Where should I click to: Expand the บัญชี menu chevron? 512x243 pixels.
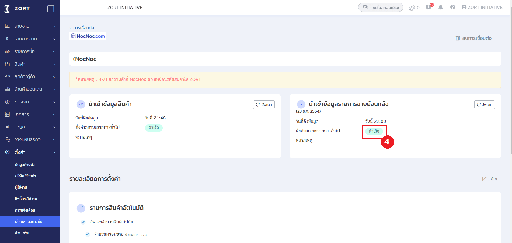point(54,127)
